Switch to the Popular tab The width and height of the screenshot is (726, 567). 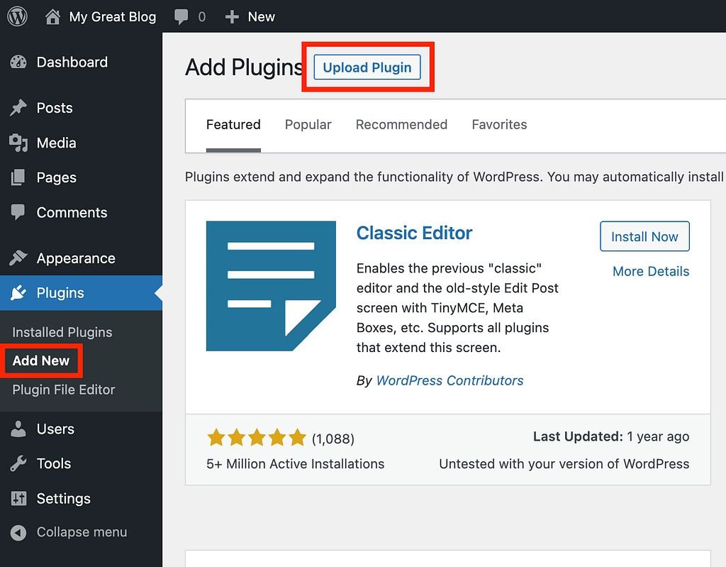[308, 125]
